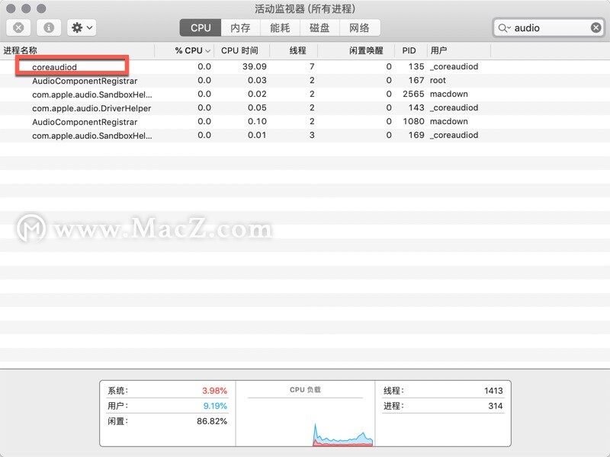This screenshot has width=610, height=457.
Task: Clear the search with the circled X icon
Action: [x=596, y=27]
